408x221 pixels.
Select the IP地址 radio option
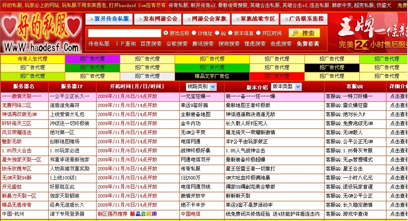[x=194, y=33]
